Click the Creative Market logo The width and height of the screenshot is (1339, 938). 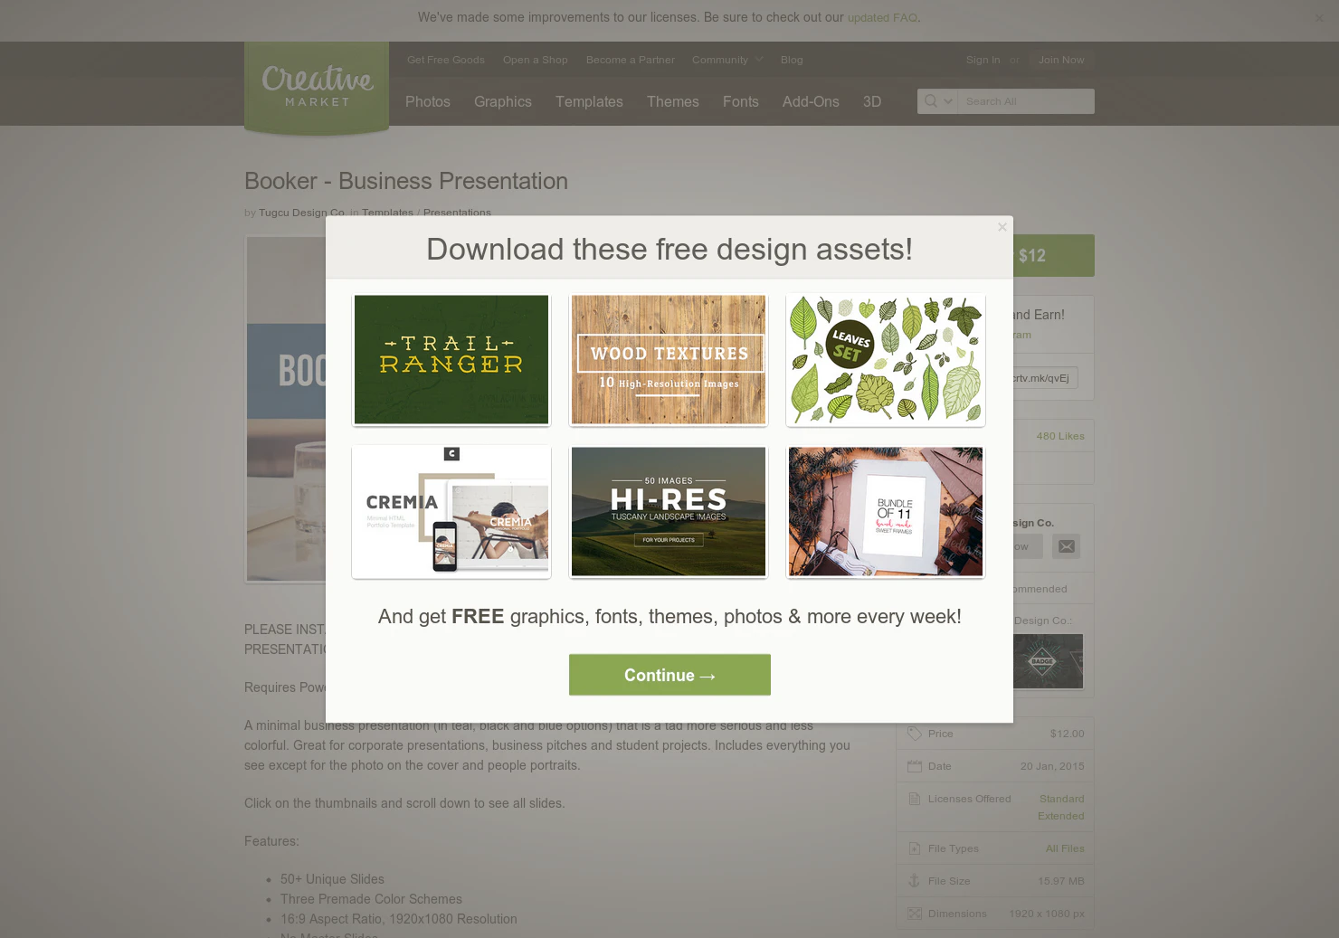(317, 87)
